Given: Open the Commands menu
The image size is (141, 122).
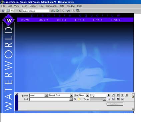Looking at the screenshot, I should tap(52, 6).
